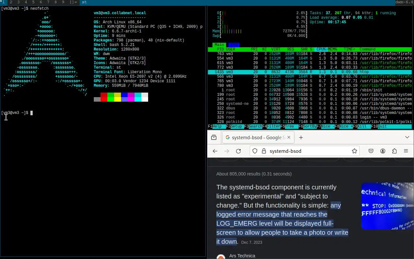Screen dimensions: 414x259
Task: Open the Firefox extensions puzzle icon
Action: (394, 151)
